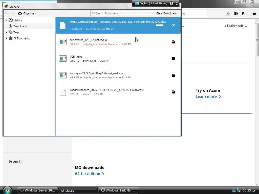Click the Downloads arrow icon in sidebar

tap(11, 26)
